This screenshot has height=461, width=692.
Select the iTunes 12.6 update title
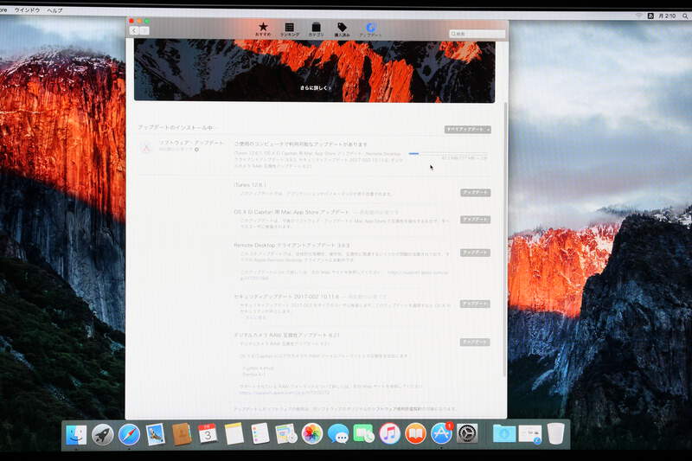tap(250, 185)
